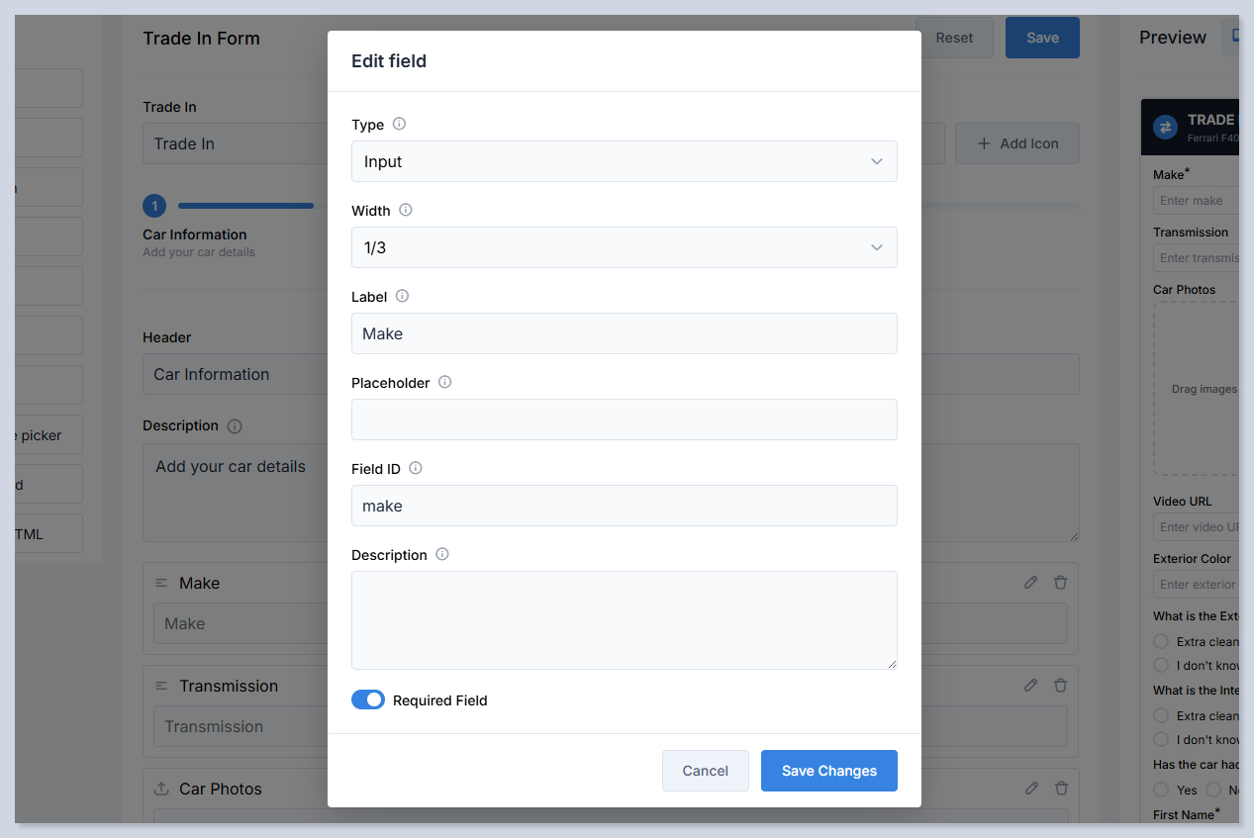Click the info icon beside Field ID
This screenshot has width=1254, height=838.
(x=416, y=468)
